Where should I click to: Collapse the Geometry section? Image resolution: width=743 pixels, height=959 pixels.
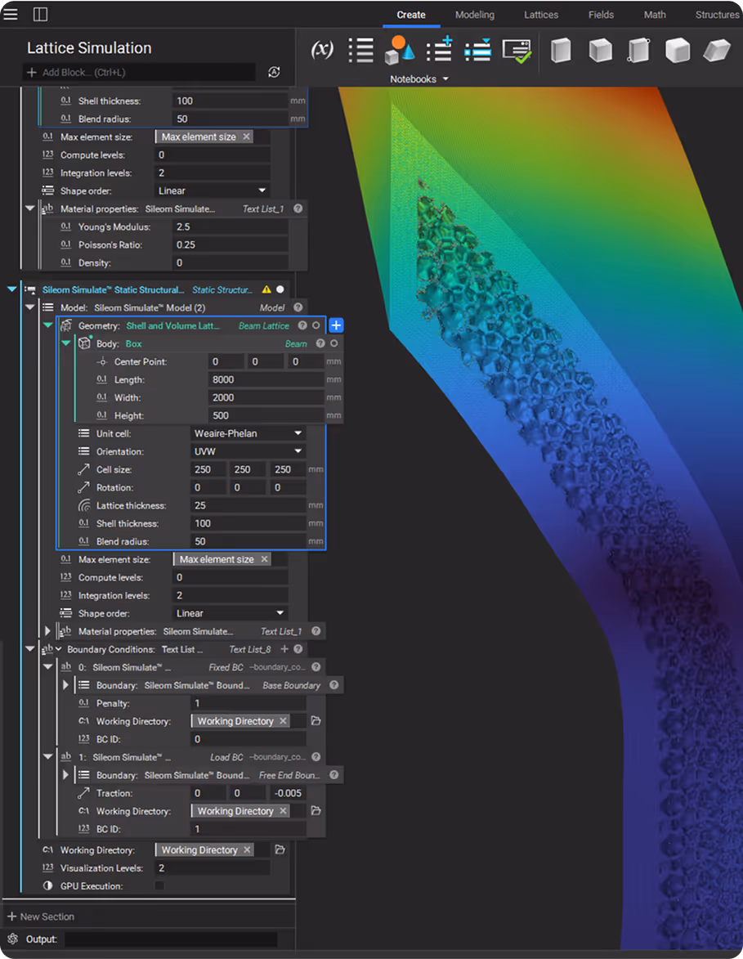click(x=47, y=325)
